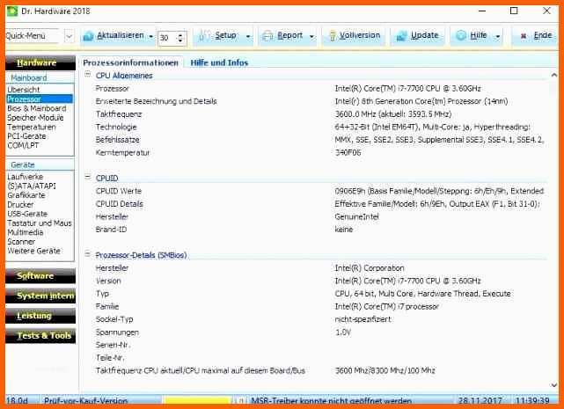Click the Befehlssätze row

click(x=320, y=140)
